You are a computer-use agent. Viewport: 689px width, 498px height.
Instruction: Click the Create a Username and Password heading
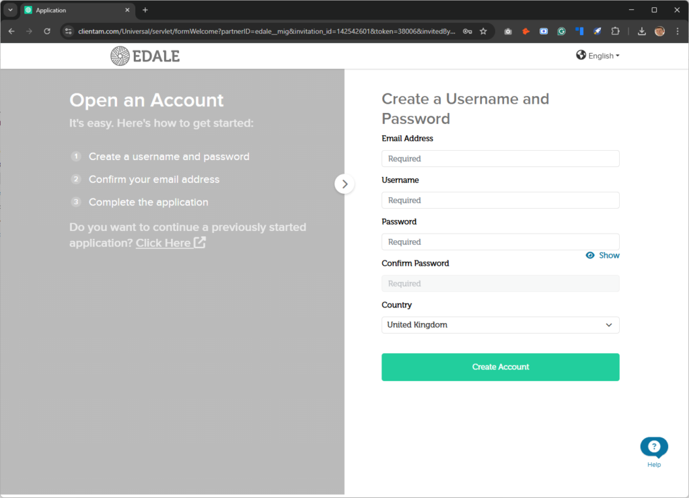coord(466,108)
